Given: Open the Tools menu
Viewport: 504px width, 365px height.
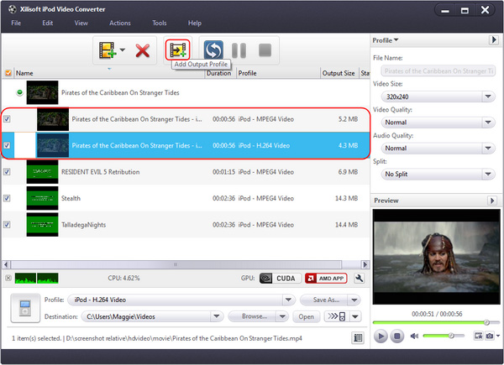Looking at the screenshot, I should [159, 23].
